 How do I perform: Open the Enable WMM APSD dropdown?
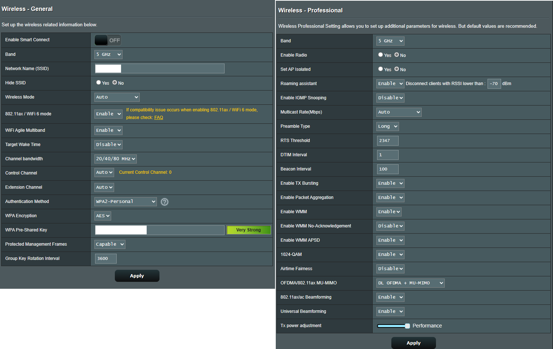[x=390, y=240]
